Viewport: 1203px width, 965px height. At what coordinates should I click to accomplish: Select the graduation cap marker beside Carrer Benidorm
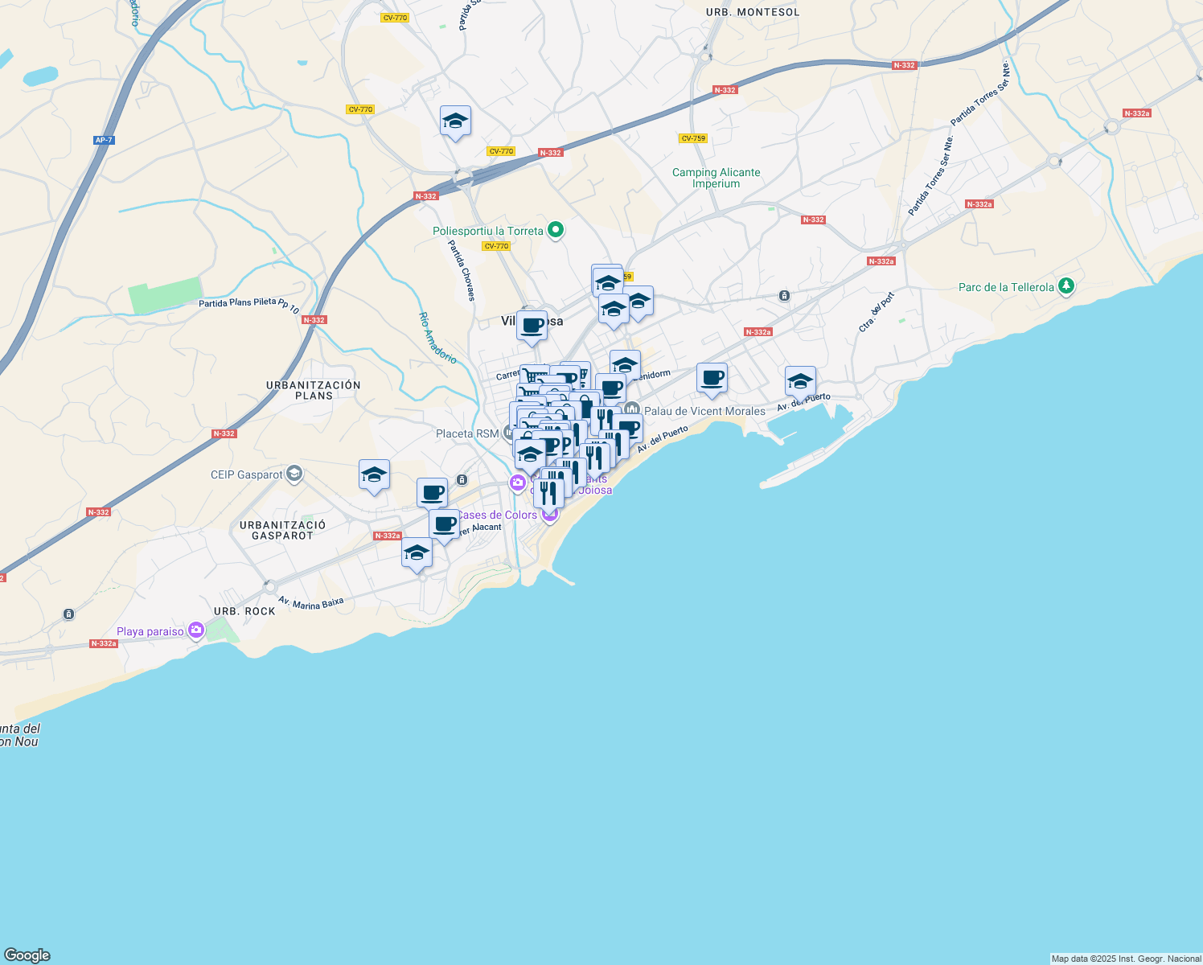point(626,364)
